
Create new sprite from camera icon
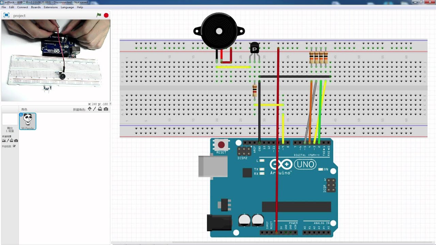[x=106, y=109]
